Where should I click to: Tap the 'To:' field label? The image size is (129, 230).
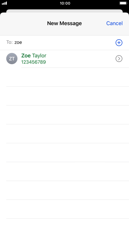point(10,42)
